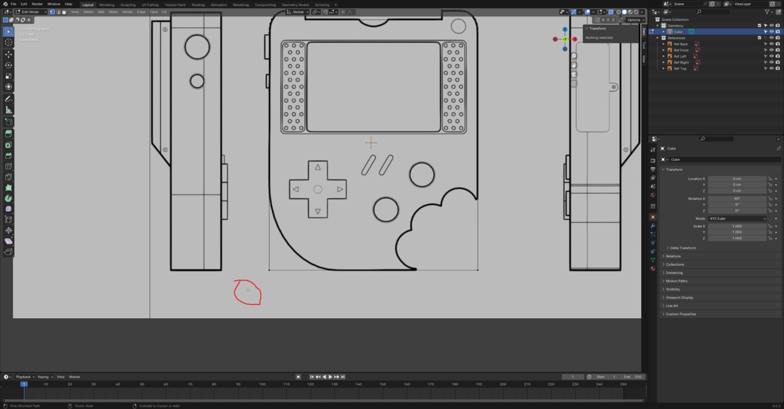Screen dimensions: 784x409
Task: Open rotation Mode XYZ Euler dropdown
Action: click(737, 219)
